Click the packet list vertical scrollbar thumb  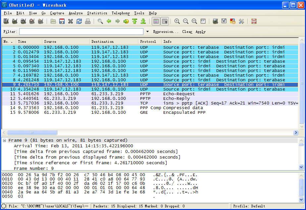[302, 83]
